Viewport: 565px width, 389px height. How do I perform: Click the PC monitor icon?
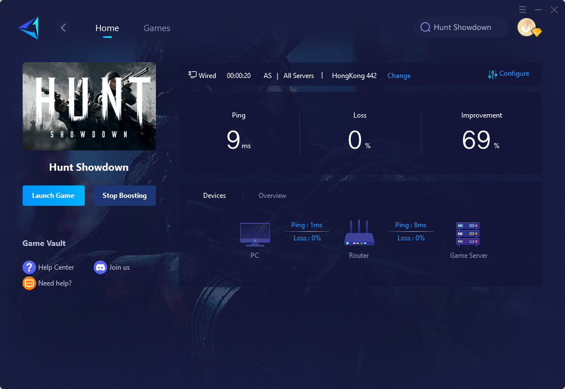255,234
